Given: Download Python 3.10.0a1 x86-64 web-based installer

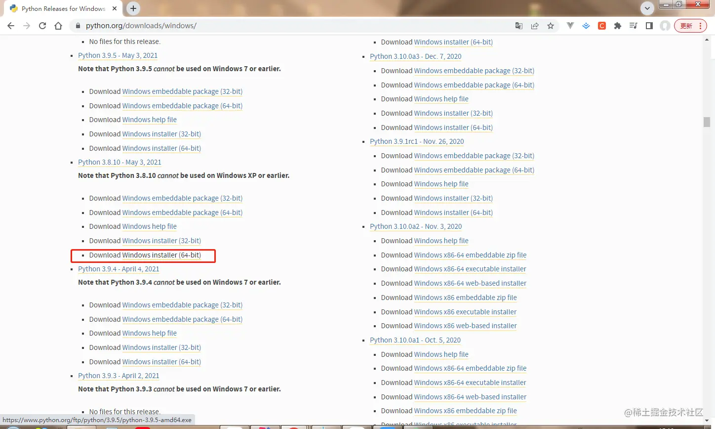Looking at the screenshot, I should (470, 397).
